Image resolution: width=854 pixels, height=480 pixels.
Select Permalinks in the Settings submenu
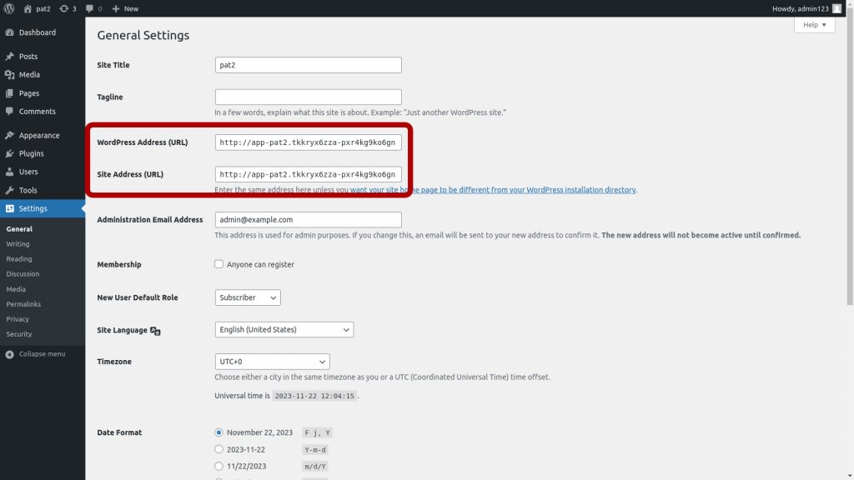coord(26,303)
